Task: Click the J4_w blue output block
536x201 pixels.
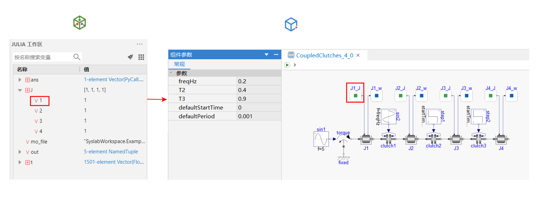Action: (x=511, y=96)
